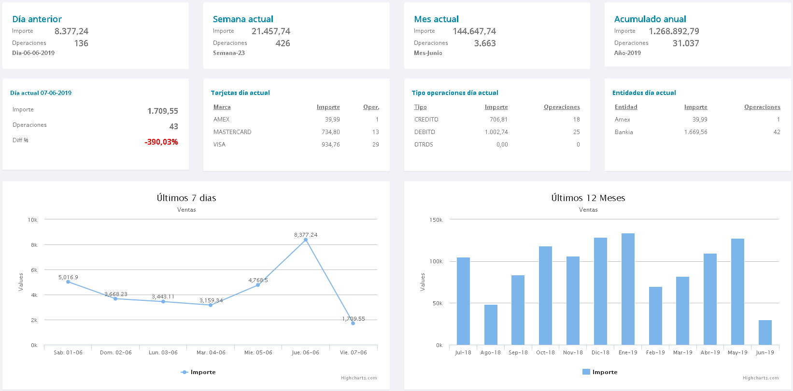Click the 8,377.24 data point on Jue. 06-06
Image resolution: width=793 pixels, height=391 pixels.
(x=306, y=240)
